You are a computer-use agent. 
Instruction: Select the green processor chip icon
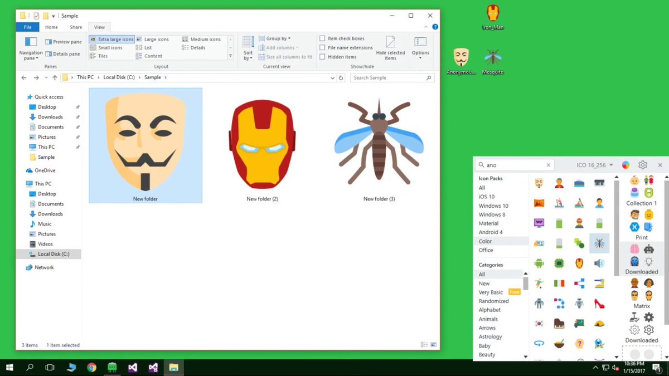[x=559, y=263]
